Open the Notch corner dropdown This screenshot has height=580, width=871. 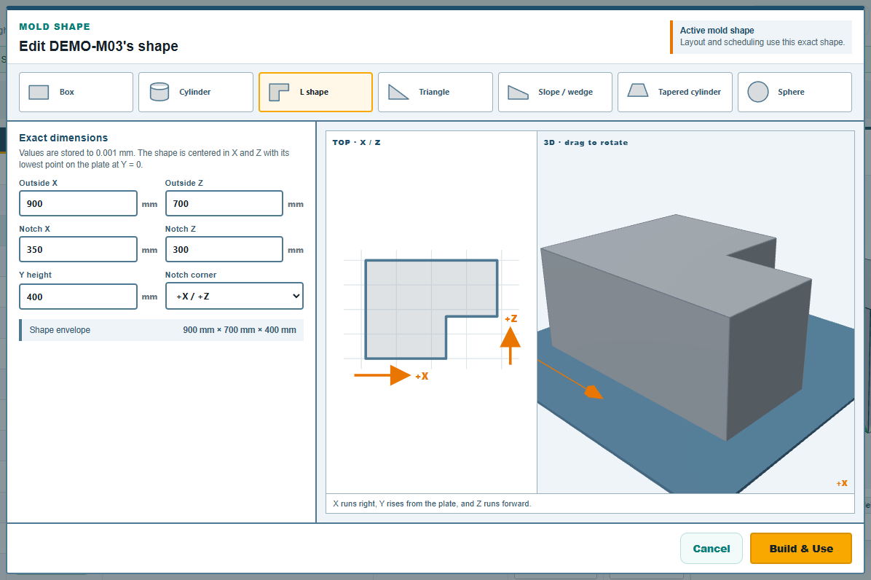click(234, 296)
